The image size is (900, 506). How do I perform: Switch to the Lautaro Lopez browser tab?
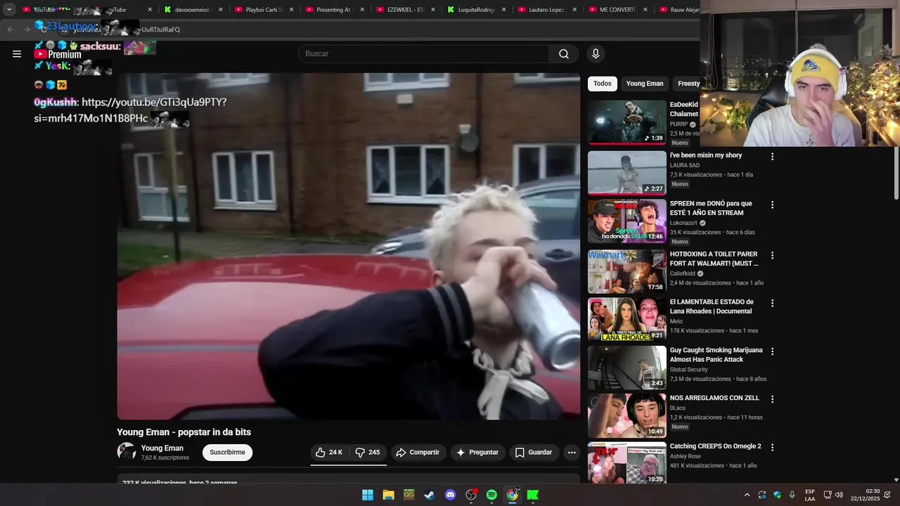click(547, 10)
